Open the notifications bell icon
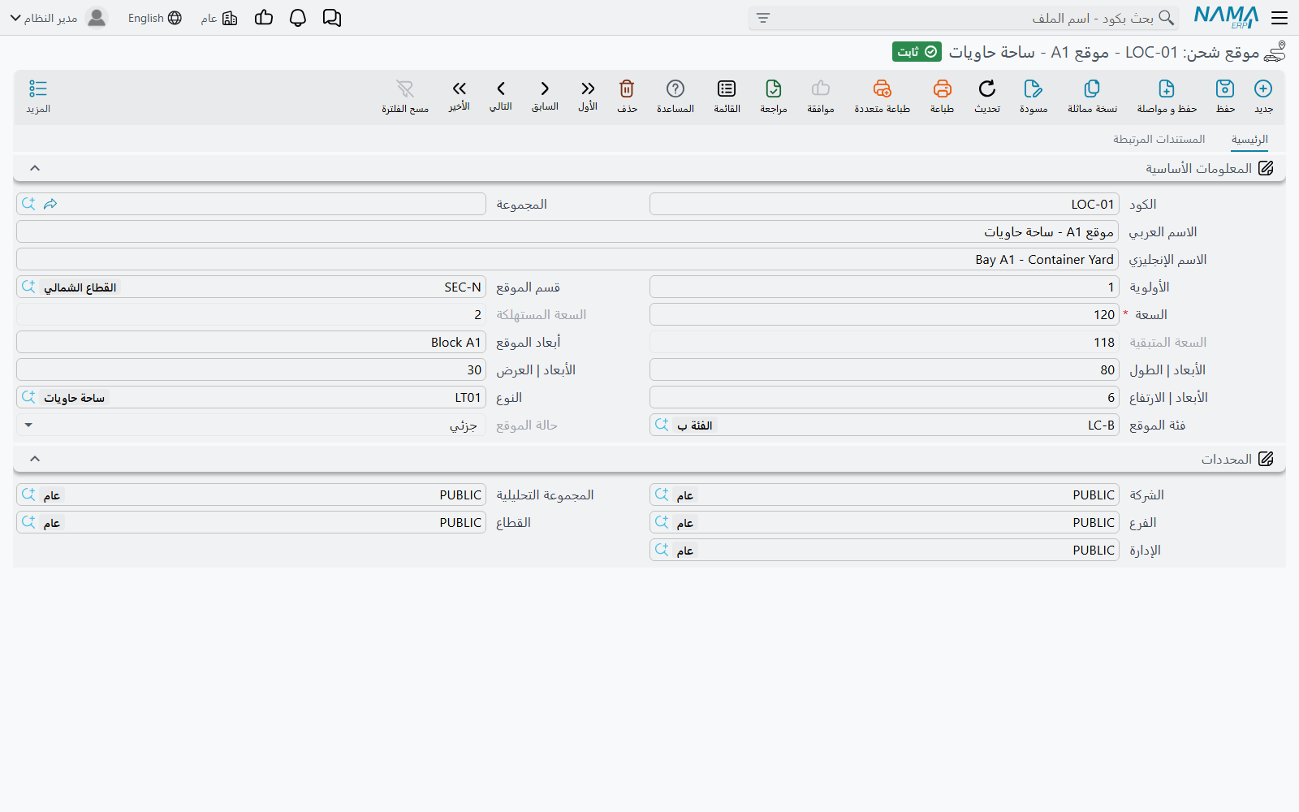 coord(298,18)
